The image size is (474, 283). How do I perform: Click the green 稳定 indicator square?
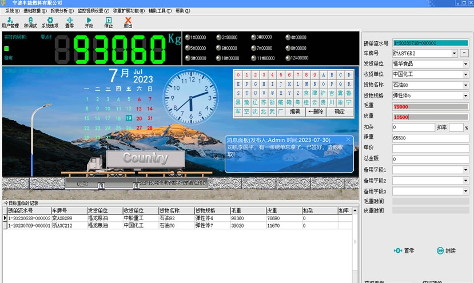pos(6,49)
